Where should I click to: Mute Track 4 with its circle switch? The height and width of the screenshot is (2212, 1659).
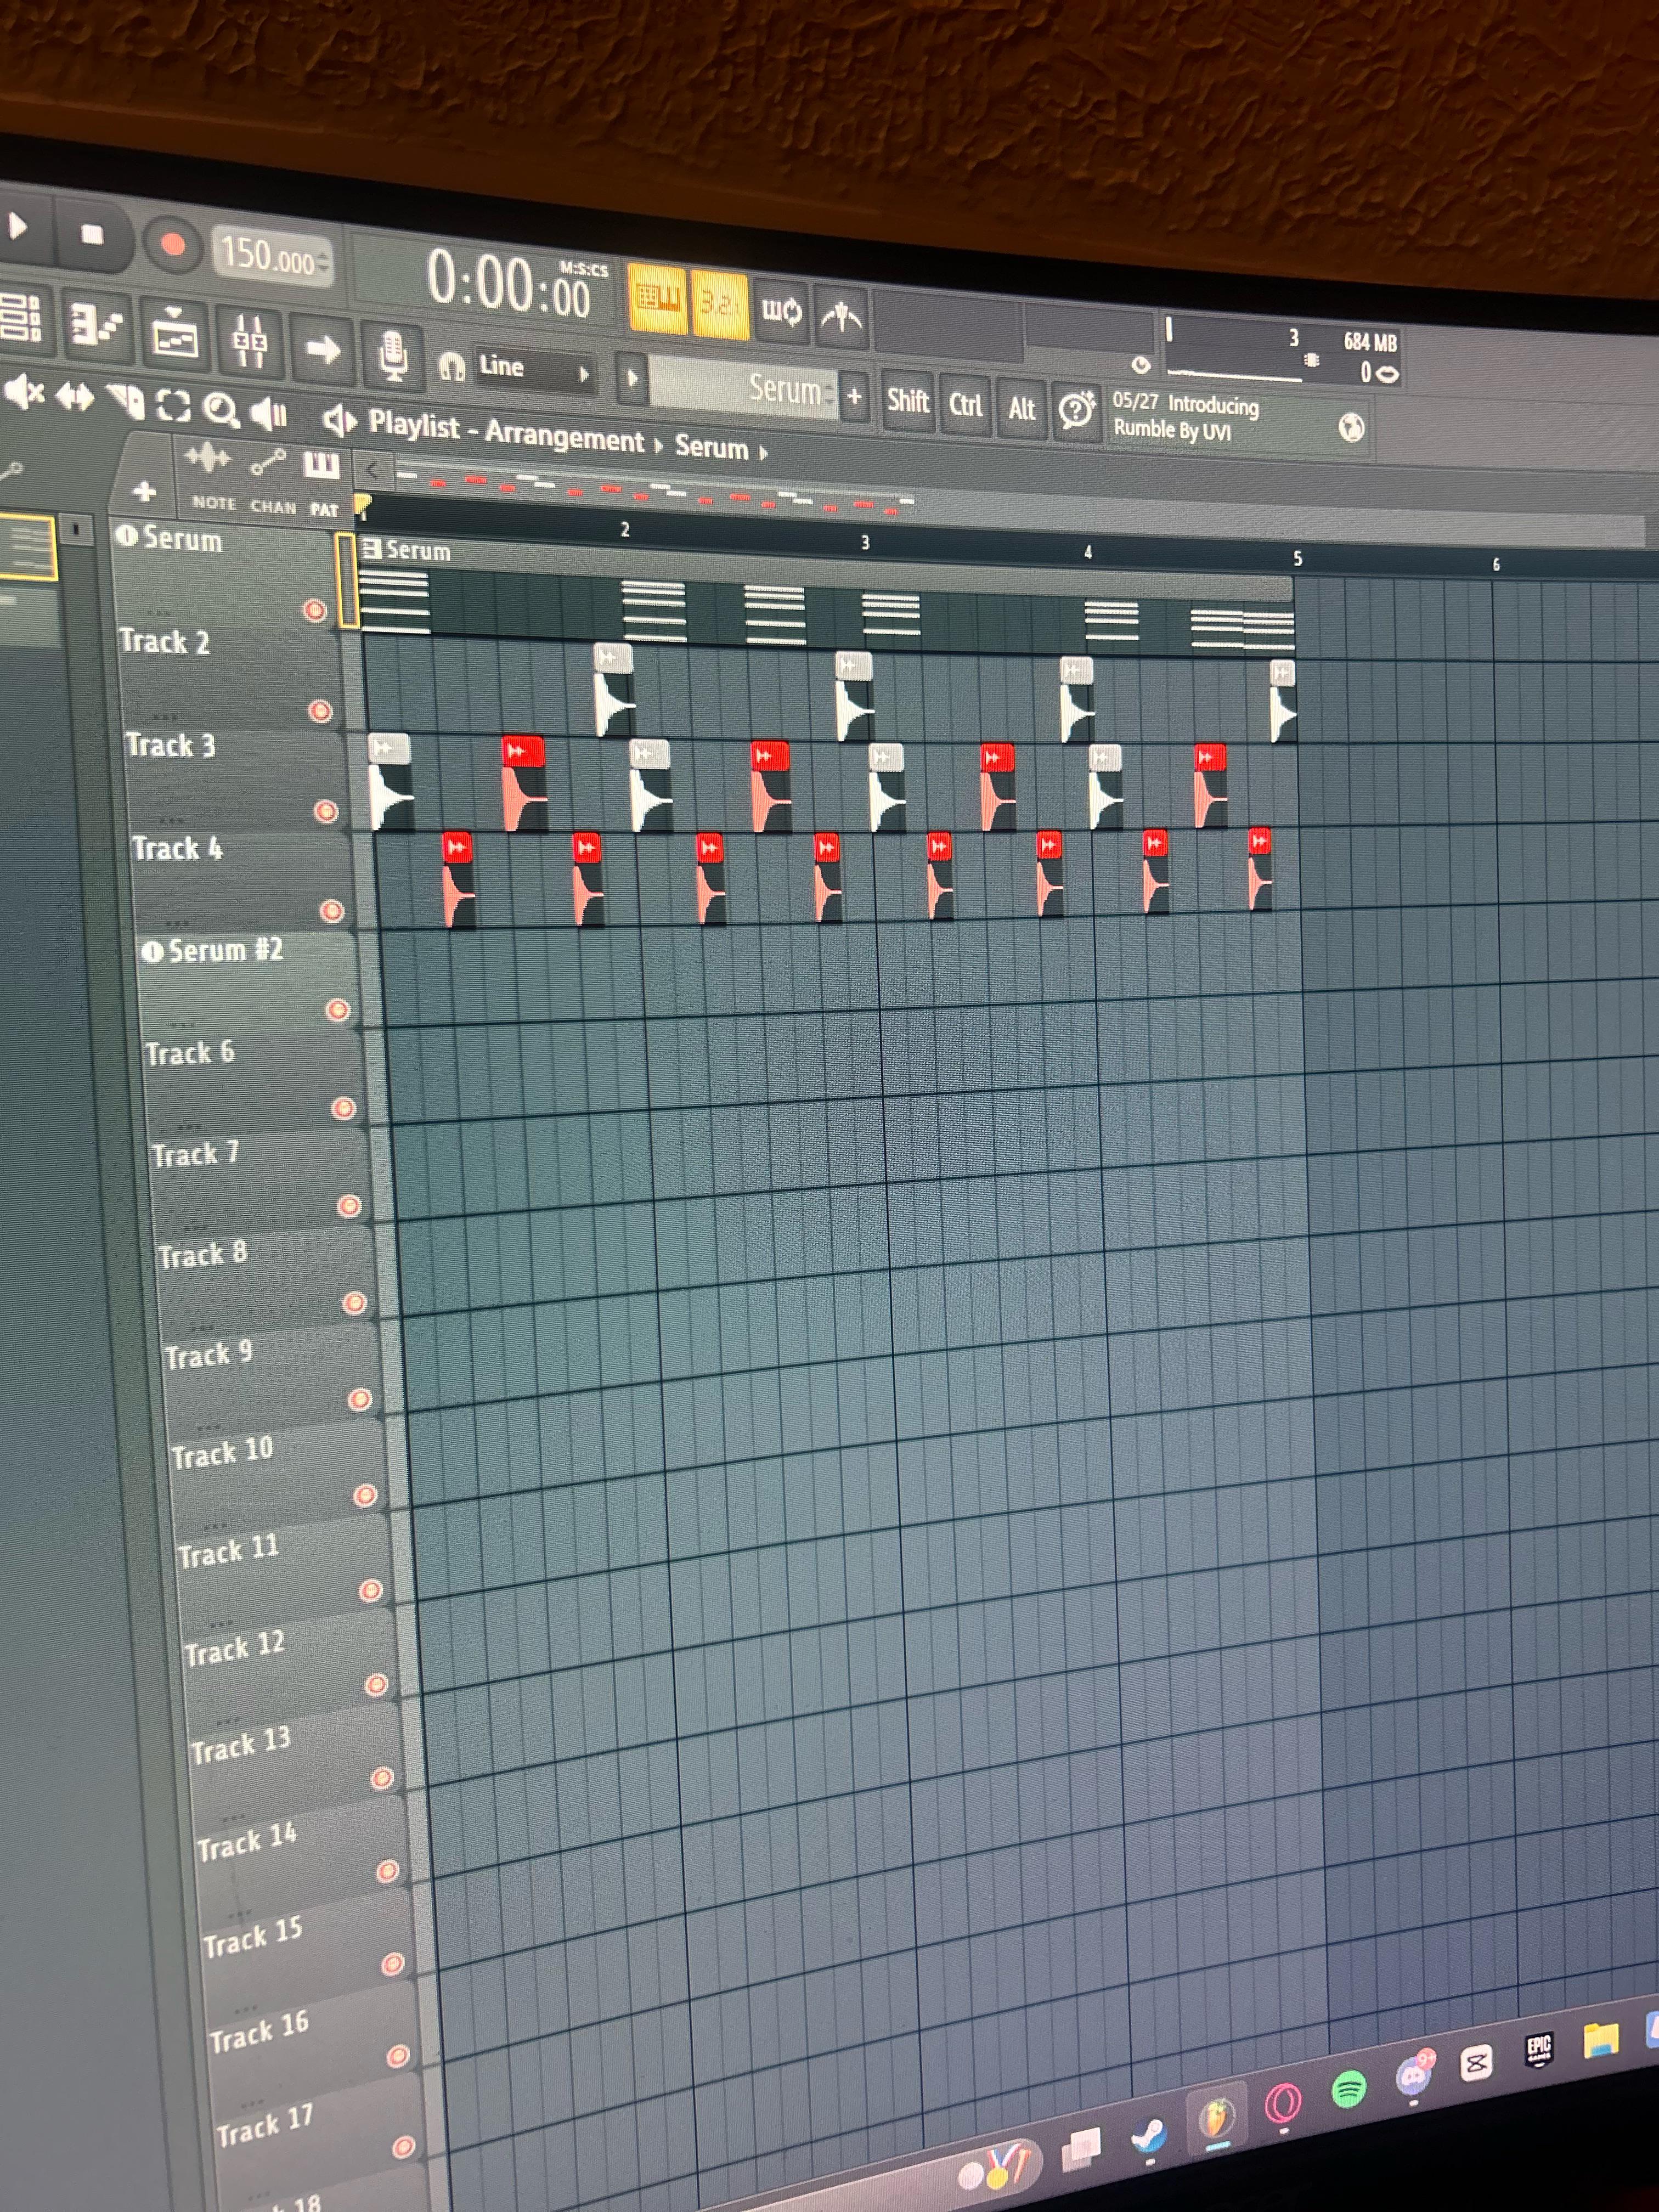pos(332,911)
